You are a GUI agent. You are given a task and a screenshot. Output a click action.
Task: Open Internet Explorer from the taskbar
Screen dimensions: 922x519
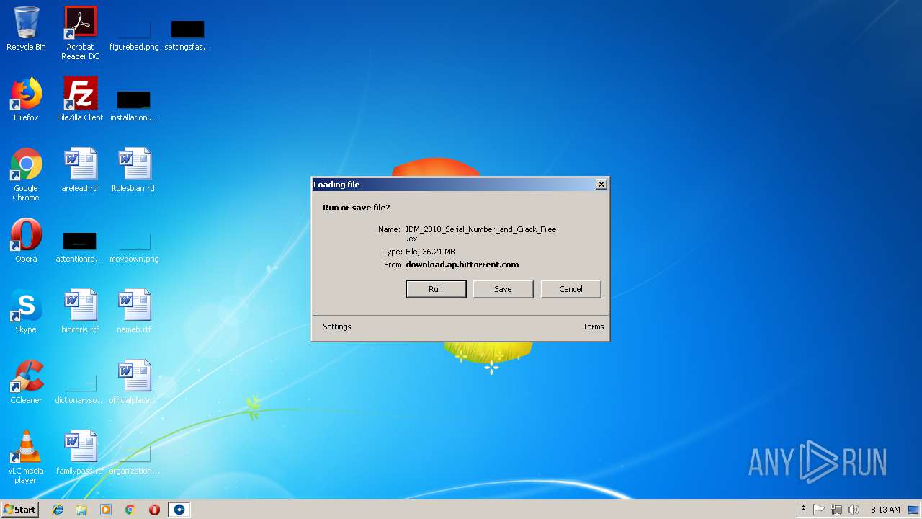[x=58, y=510]
